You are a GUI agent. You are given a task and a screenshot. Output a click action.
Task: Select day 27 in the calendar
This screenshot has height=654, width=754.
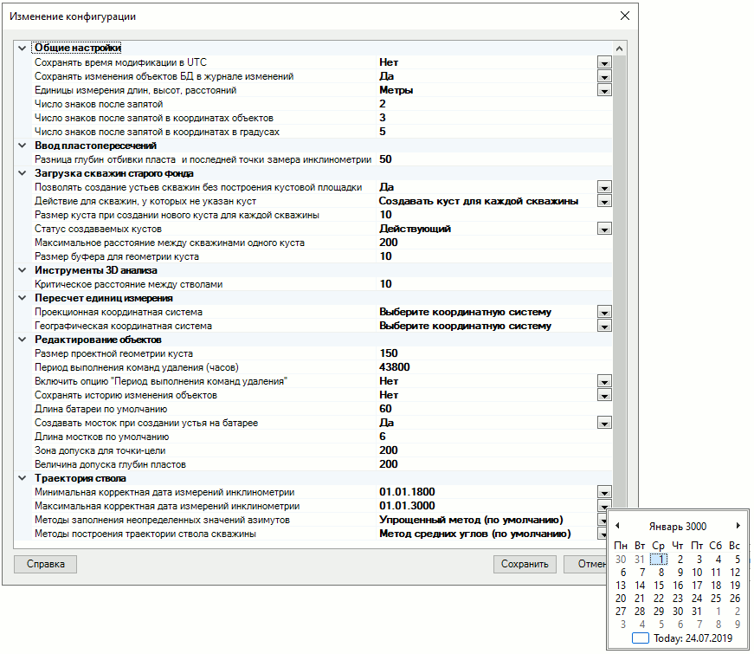pos(621,612)
